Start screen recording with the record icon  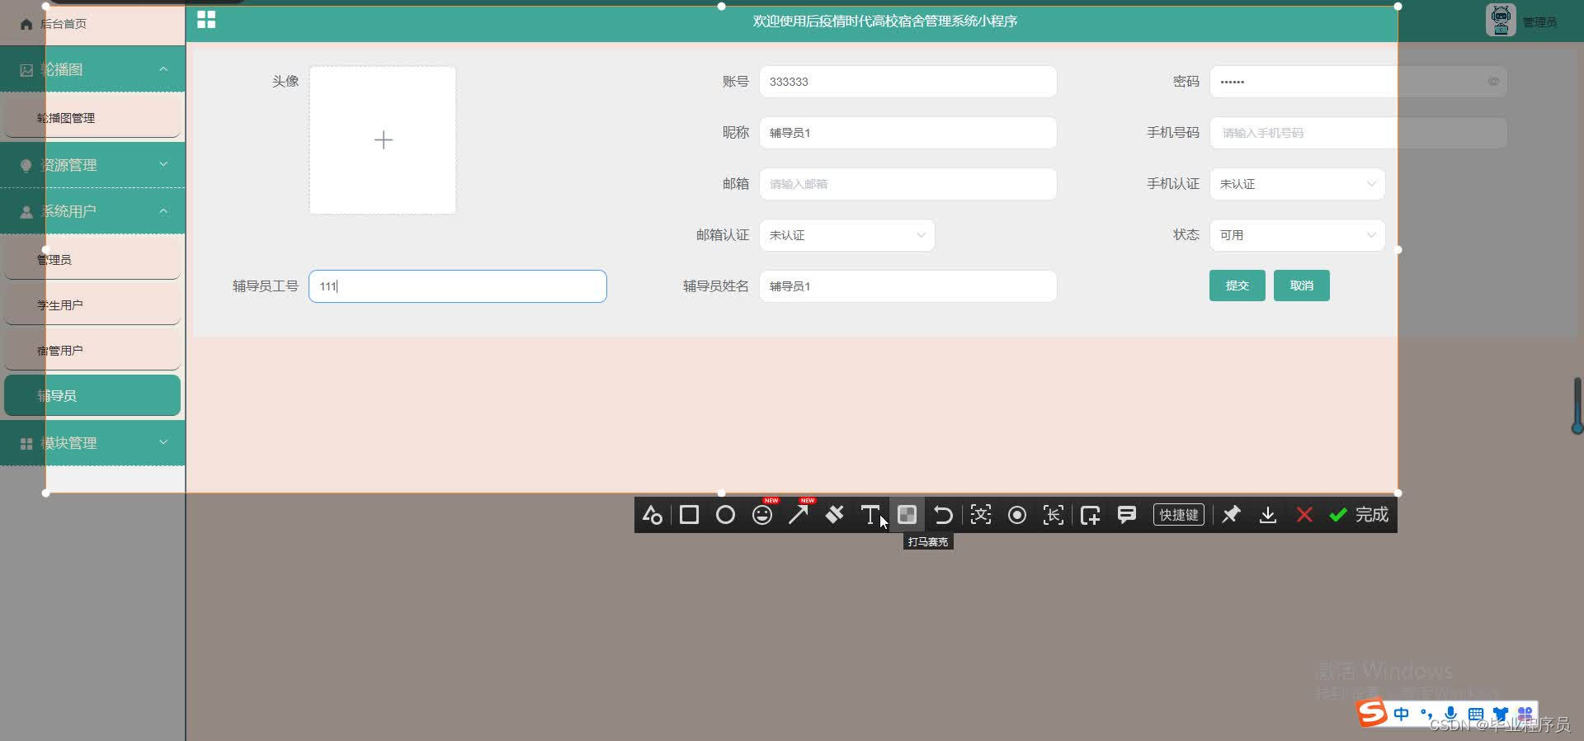tap(1017, 515)
